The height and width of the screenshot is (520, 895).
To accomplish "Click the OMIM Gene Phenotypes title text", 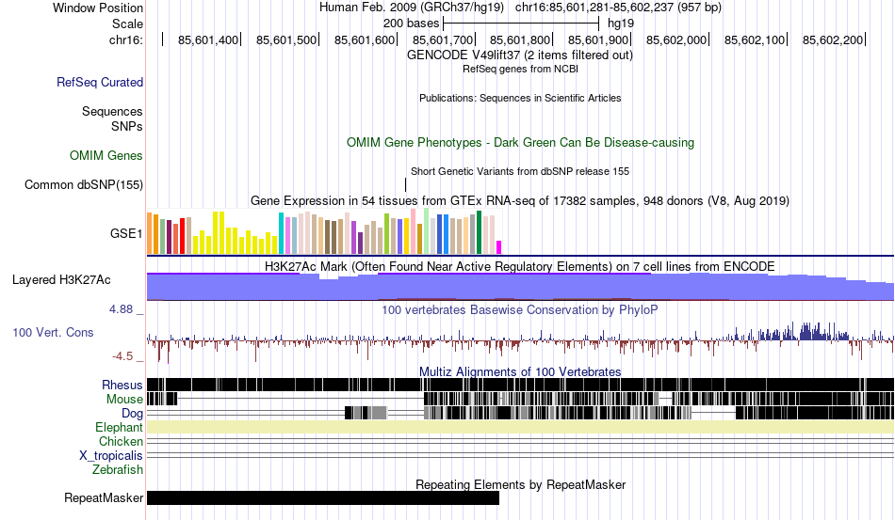I will coord(521,142).
